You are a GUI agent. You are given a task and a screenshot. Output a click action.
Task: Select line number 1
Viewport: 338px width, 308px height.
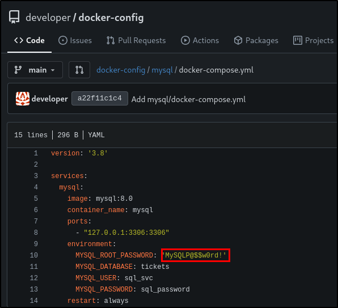click(36, 153)
